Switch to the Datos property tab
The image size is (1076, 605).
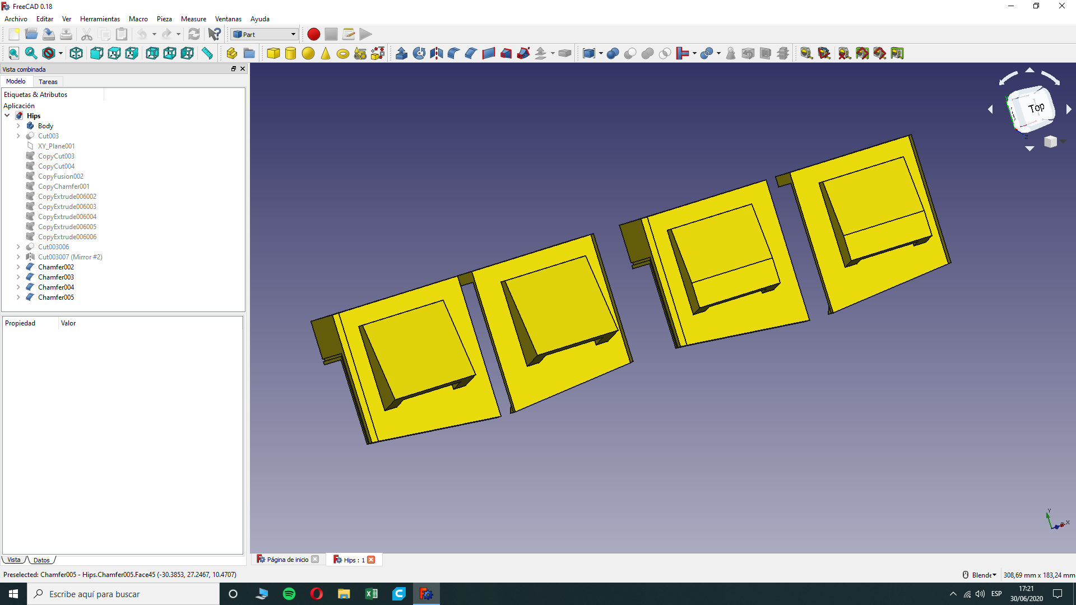[x=41, y=560]
